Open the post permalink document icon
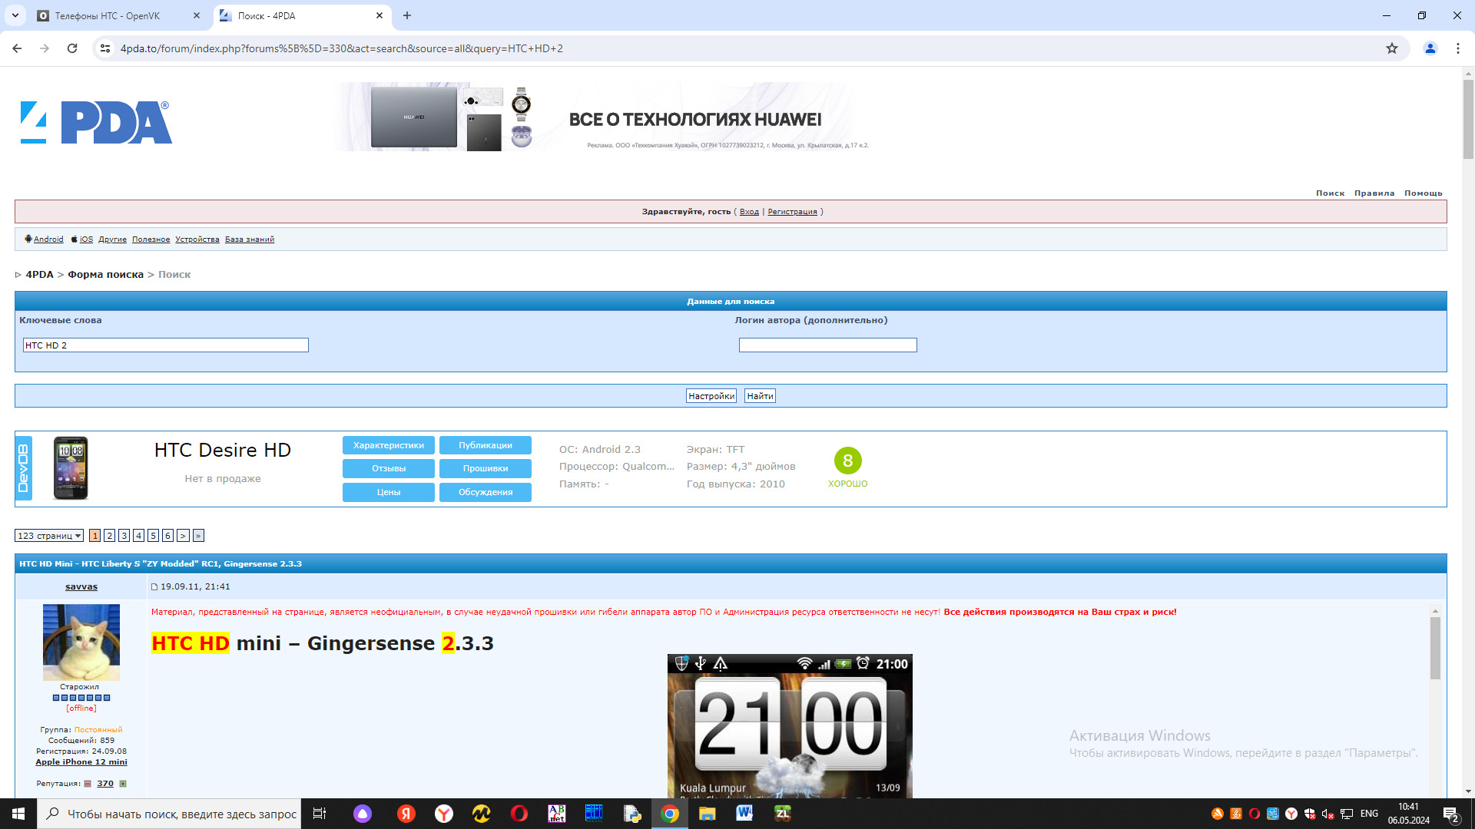The image size is (1475, 829). pos(154,587)
